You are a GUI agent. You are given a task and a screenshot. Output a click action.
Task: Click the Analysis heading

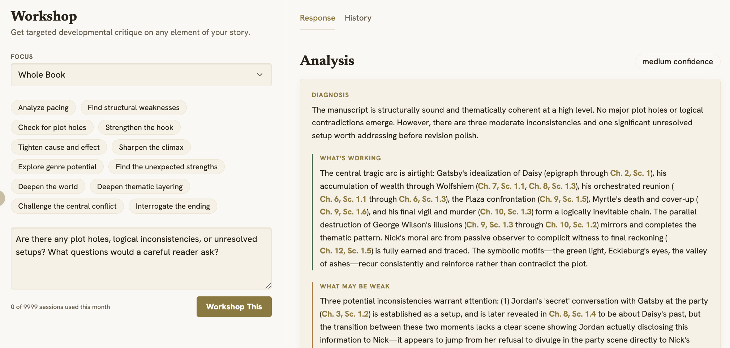click(327, 60)
